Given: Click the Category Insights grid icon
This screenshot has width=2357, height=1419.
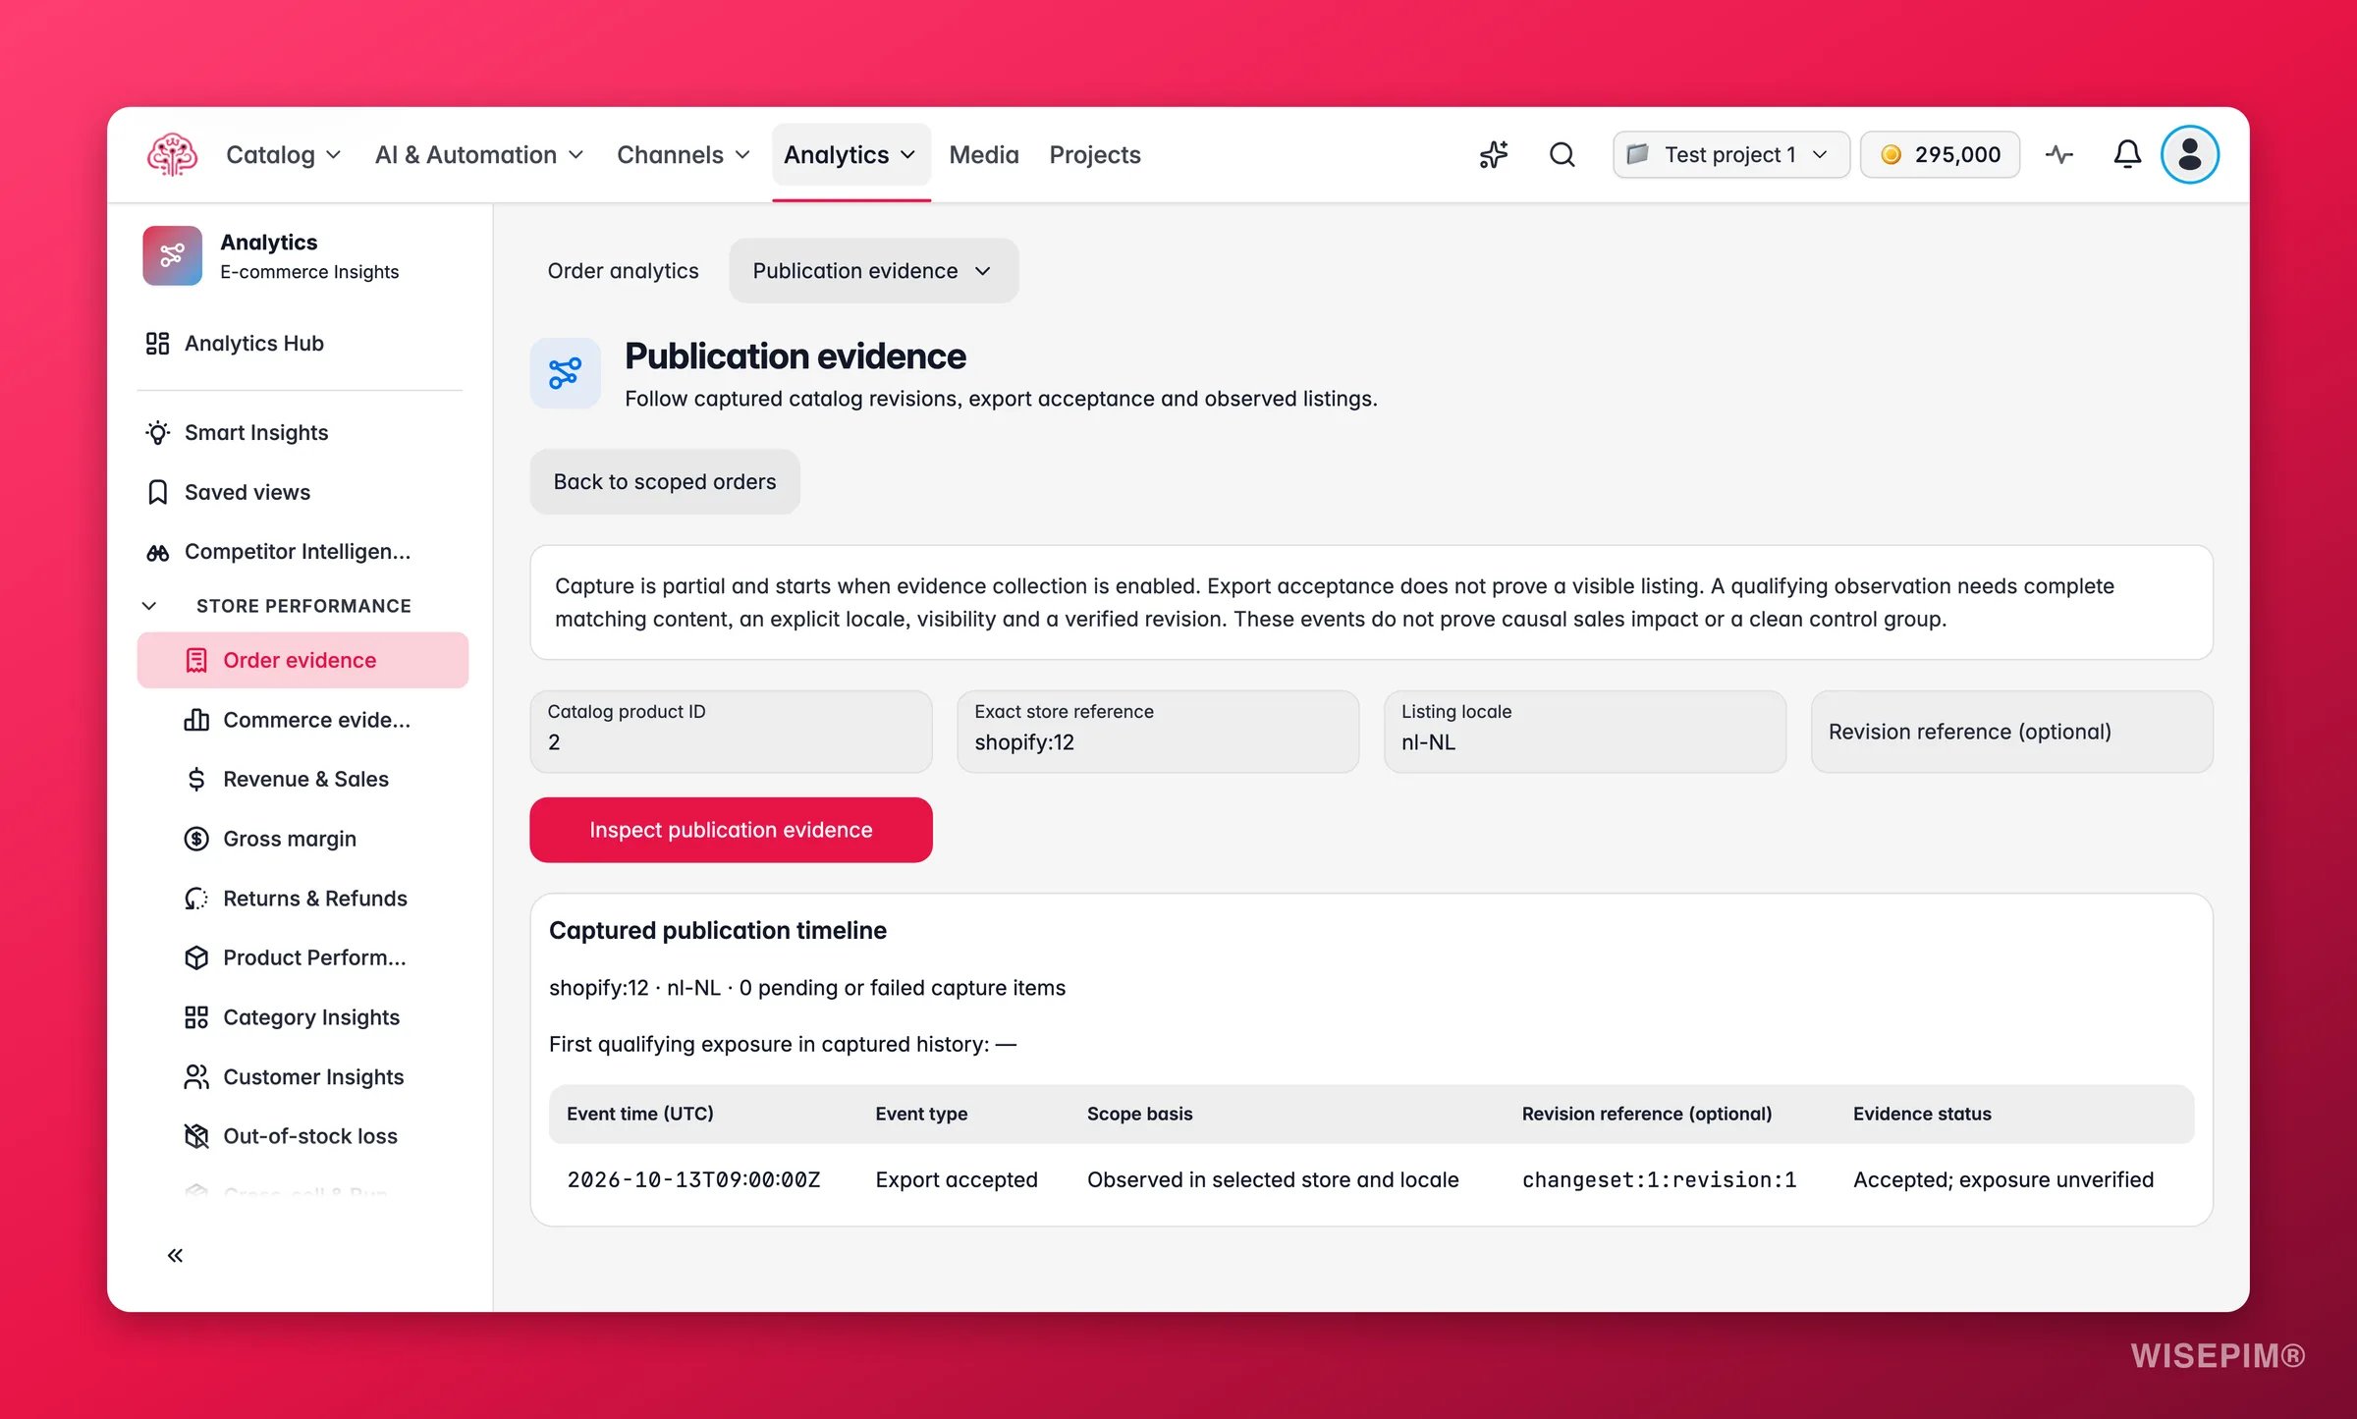Looking at the screenshot, I should pos(196,1017).
